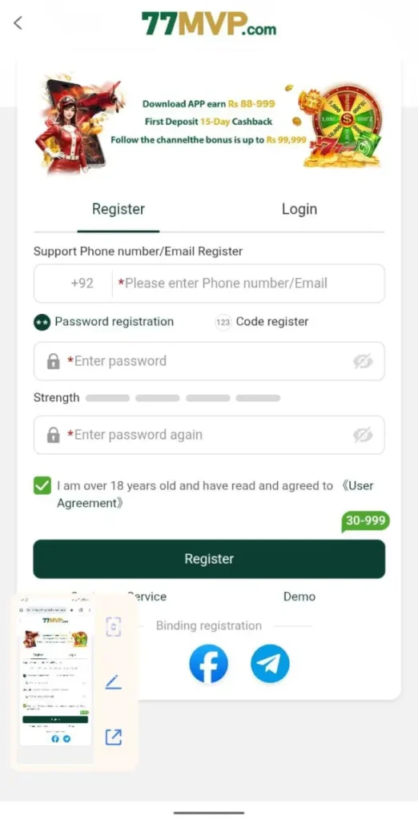
Task: Show password in Enter password field
Action: click(363, 361)
